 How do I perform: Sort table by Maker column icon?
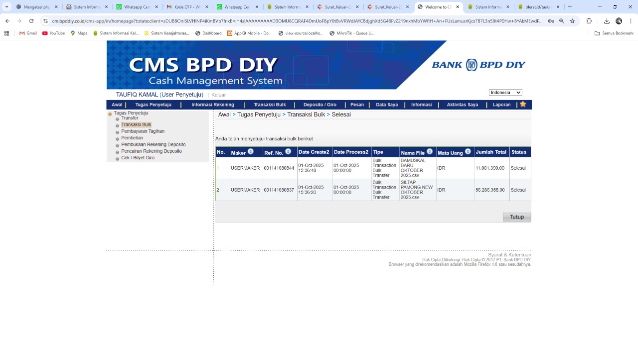click(x=251, y=151)
